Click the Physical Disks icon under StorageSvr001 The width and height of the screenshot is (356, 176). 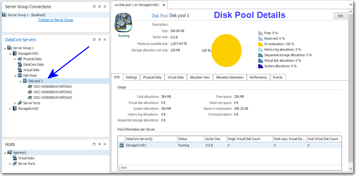[x=20, y=59]
